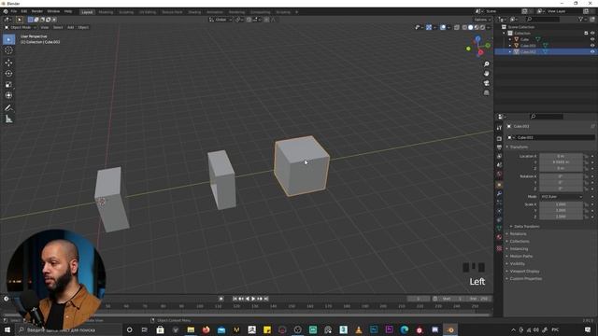Open the Material properties tab
The image size is (598, 336).
click(499, 237)
